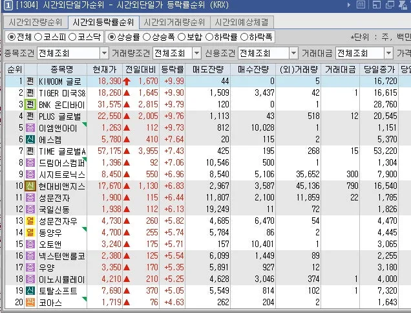
Task: Click the 증 badge next to 국일신동
Action: coord(30,209)
